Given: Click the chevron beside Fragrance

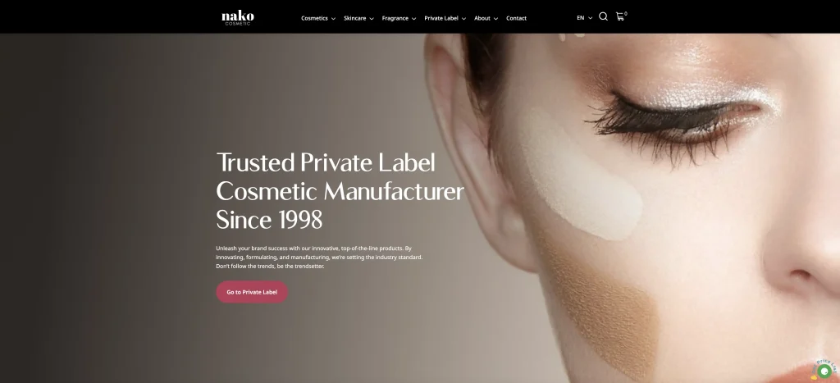Looking at the screenshot, I should pyautogui.click(x=413, y=18).
